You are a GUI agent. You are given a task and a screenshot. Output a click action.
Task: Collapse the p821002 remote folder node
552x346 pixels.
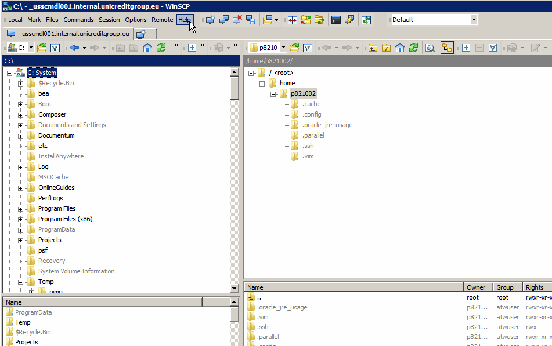click(x=273, y=94)
